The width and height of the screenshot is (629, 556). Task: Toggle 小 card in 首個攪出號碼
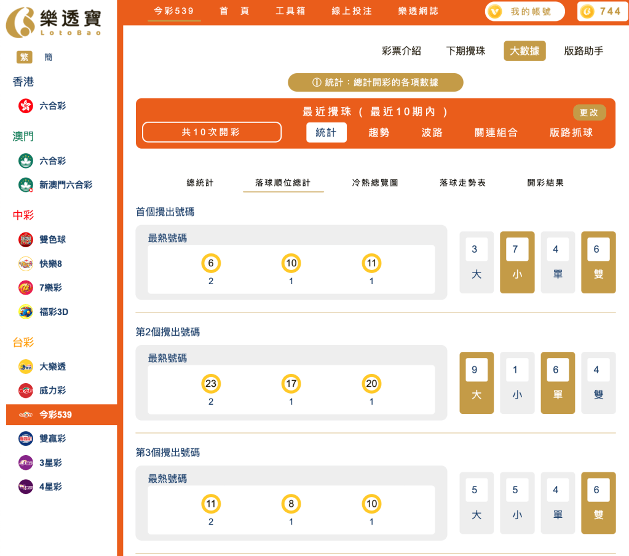pos(517,263)
